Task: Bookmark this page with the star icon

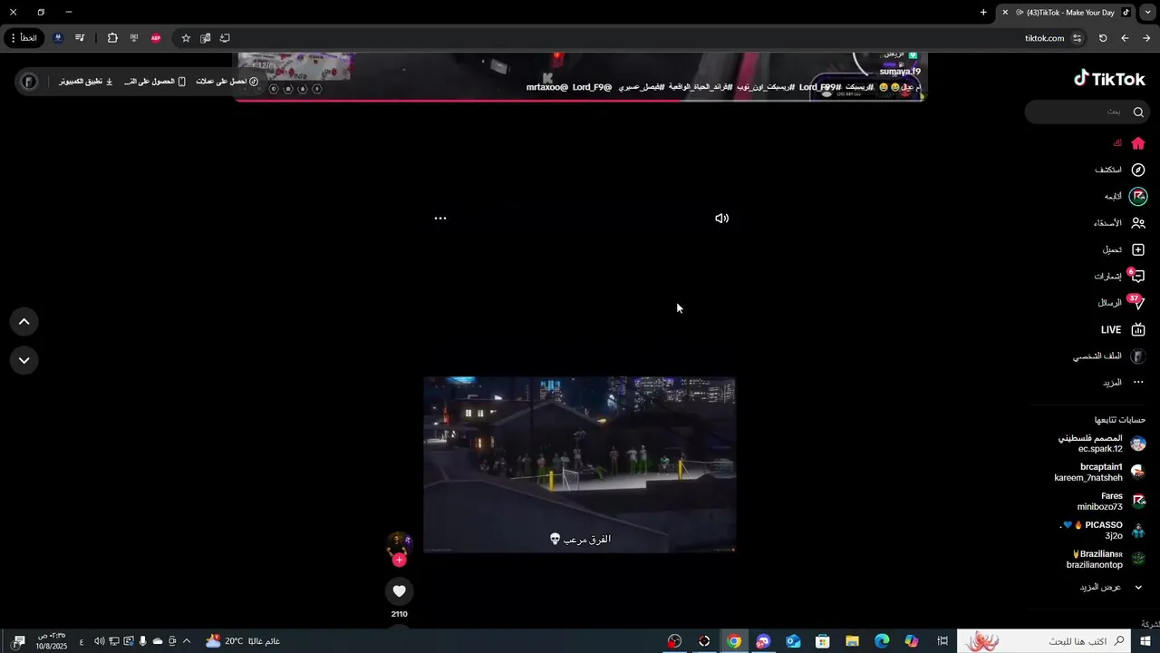Action: click(186, 38)
